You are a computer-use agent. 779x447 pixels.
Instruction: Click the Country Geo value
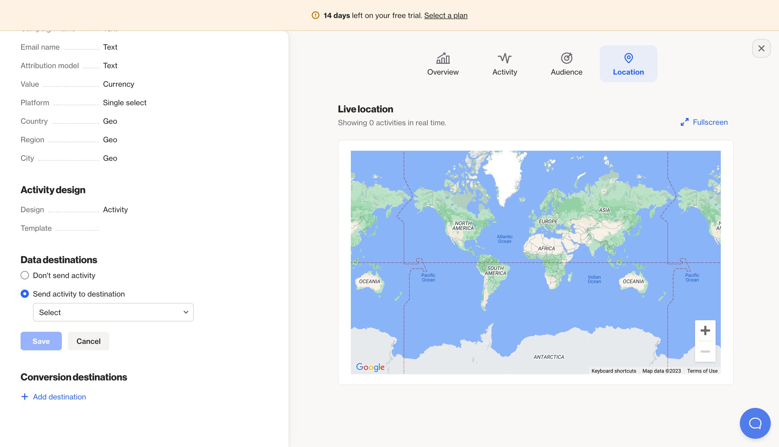tap(110, 121)
